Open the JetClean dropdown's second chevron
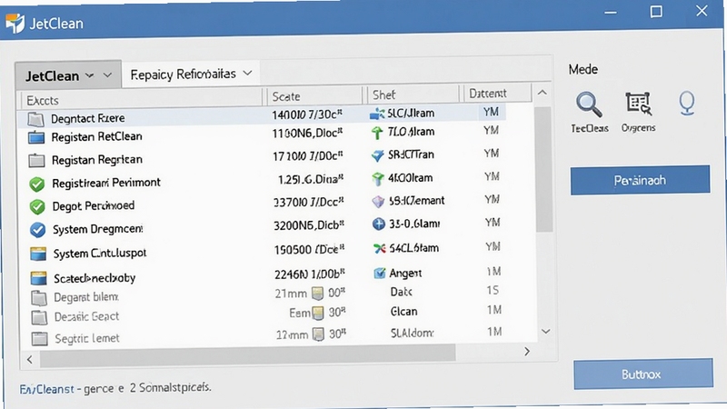The height and width of the screenshot is (409, 727). point(107,75)
